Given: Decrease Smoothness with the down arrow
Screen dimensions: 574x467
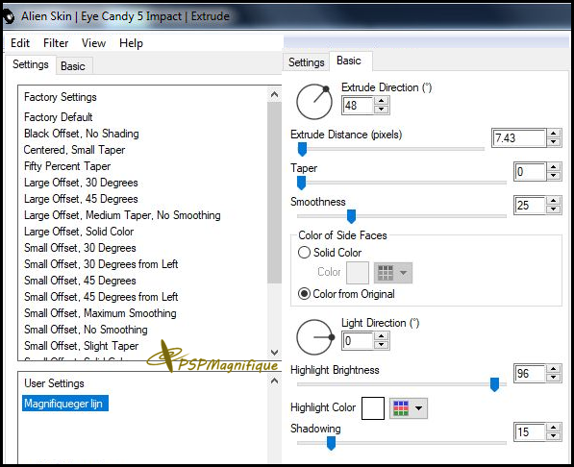Looking at the screenshot, I should tap(554, 209).
